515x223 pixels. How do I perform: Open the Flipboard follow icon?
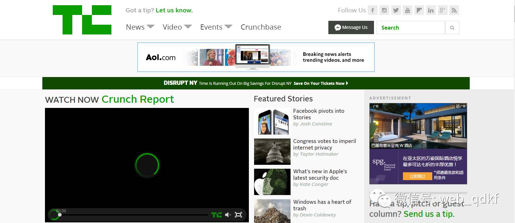pos(419,10)
